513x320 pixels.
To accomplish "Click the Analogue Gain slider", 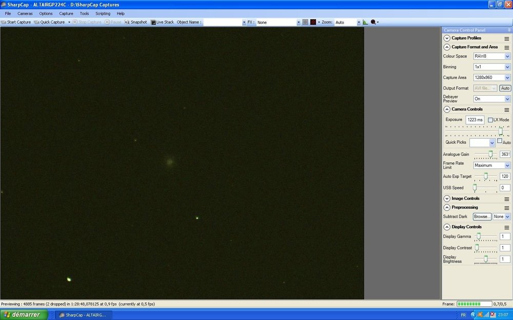I will [x=490, y=154].
